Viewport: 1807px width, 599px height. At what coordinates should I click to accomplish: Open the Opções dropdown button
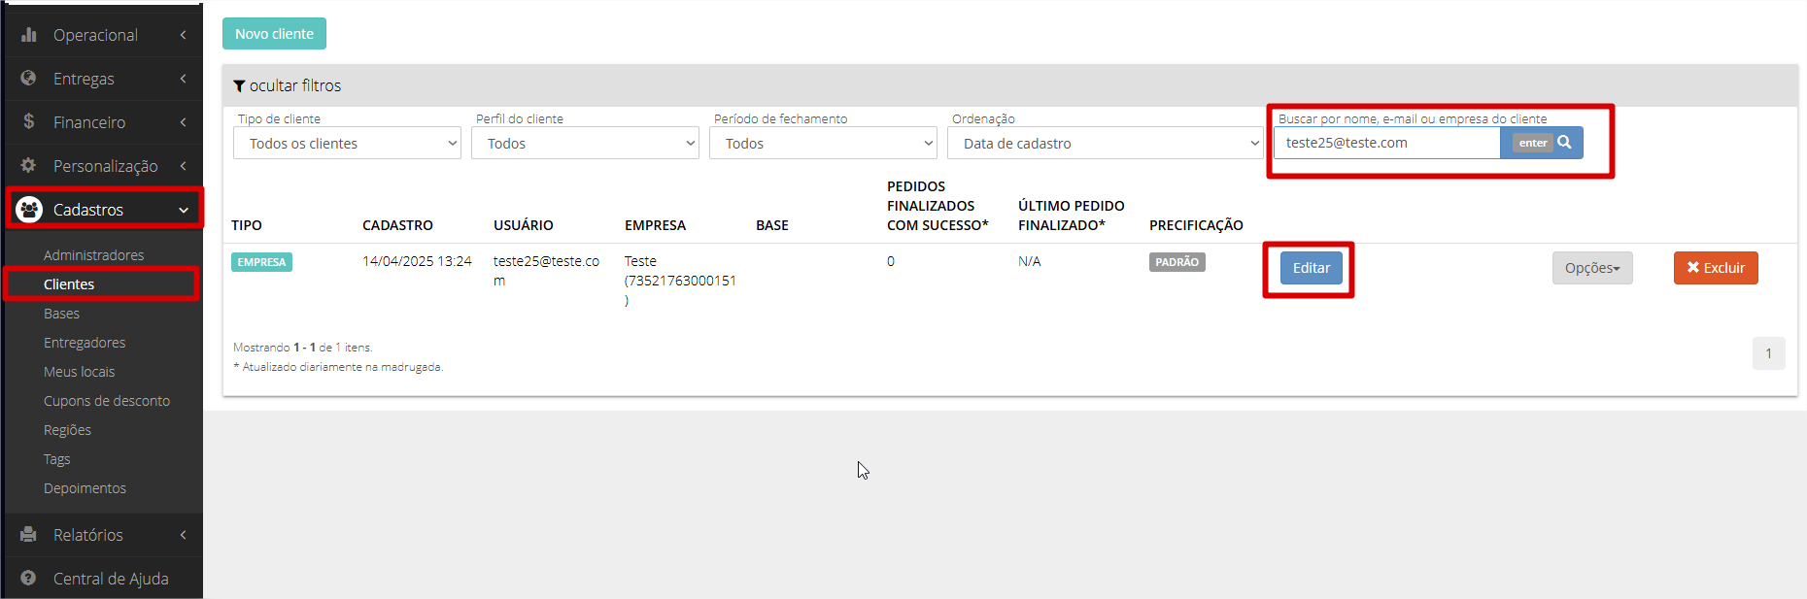point(1592,268)
